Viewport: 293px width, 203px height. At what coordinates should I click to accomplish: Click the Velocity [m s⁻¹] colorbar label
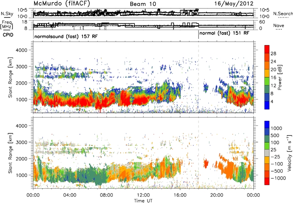(x=289, y=153)
